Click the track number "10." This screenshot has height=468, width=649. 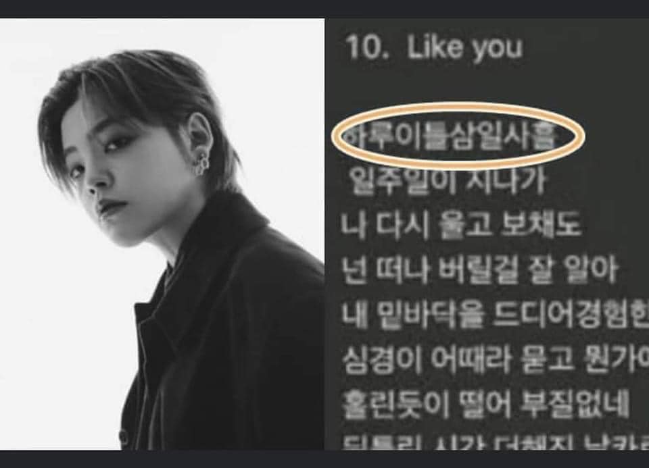pyautogui.click(x=367, y=47)
